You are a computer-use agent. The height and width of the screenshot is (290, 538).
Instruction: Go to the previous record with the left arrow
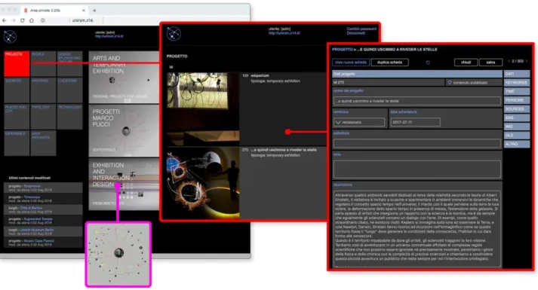click(x=509, y=61)
